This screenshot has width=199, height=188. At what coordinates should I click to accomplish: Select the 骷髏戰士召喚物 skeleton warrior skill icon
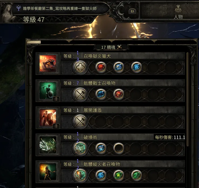coord(48,91)
